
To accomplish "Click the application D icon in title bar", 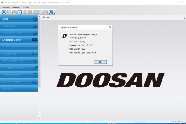I will (2, 2).
